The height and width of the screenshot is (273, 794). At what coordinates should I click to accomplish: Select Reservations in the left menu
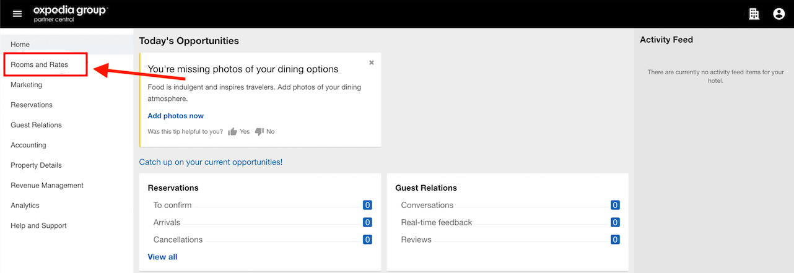[x=32, y=105]
